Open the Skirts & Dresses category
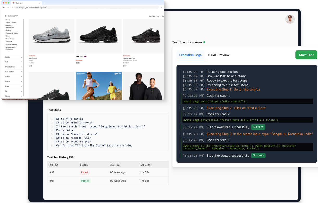Image resolution: width=318 pixels, height=203 pixels. point(11,45)
